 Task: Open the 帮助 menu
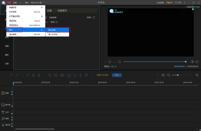[x=27, y=3]
